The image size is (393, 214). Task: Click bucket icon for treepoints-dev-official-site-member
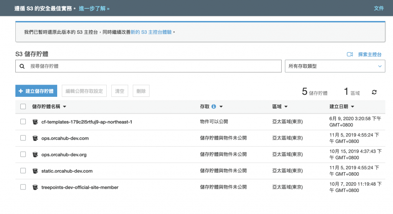35,187
